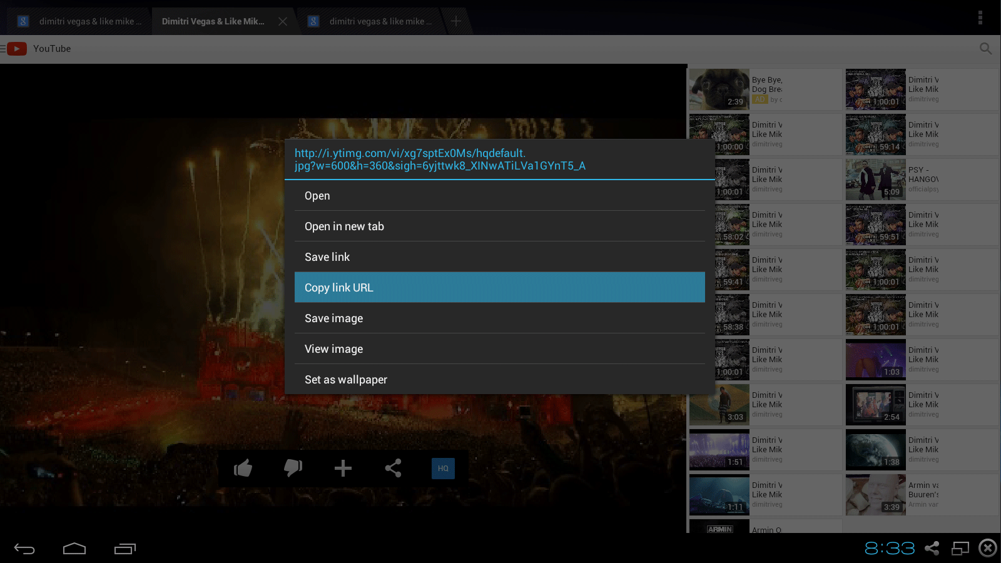This screenshot has width=1001, height=563.
Task: Choose Open in new tab
Action: [499, 226]
